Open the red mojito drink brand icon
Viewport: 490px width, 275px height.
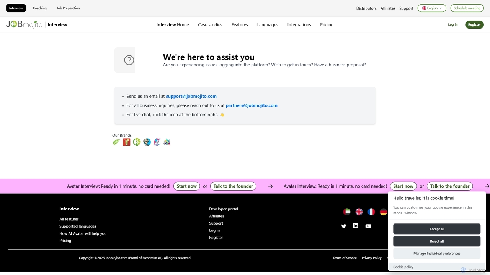pyautogui.click(x=127, y=142)
